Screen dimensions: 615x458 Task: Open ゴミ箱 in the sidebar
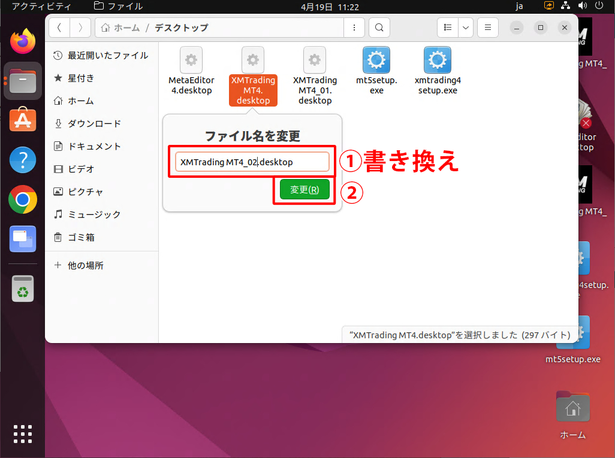coord(81,237)
